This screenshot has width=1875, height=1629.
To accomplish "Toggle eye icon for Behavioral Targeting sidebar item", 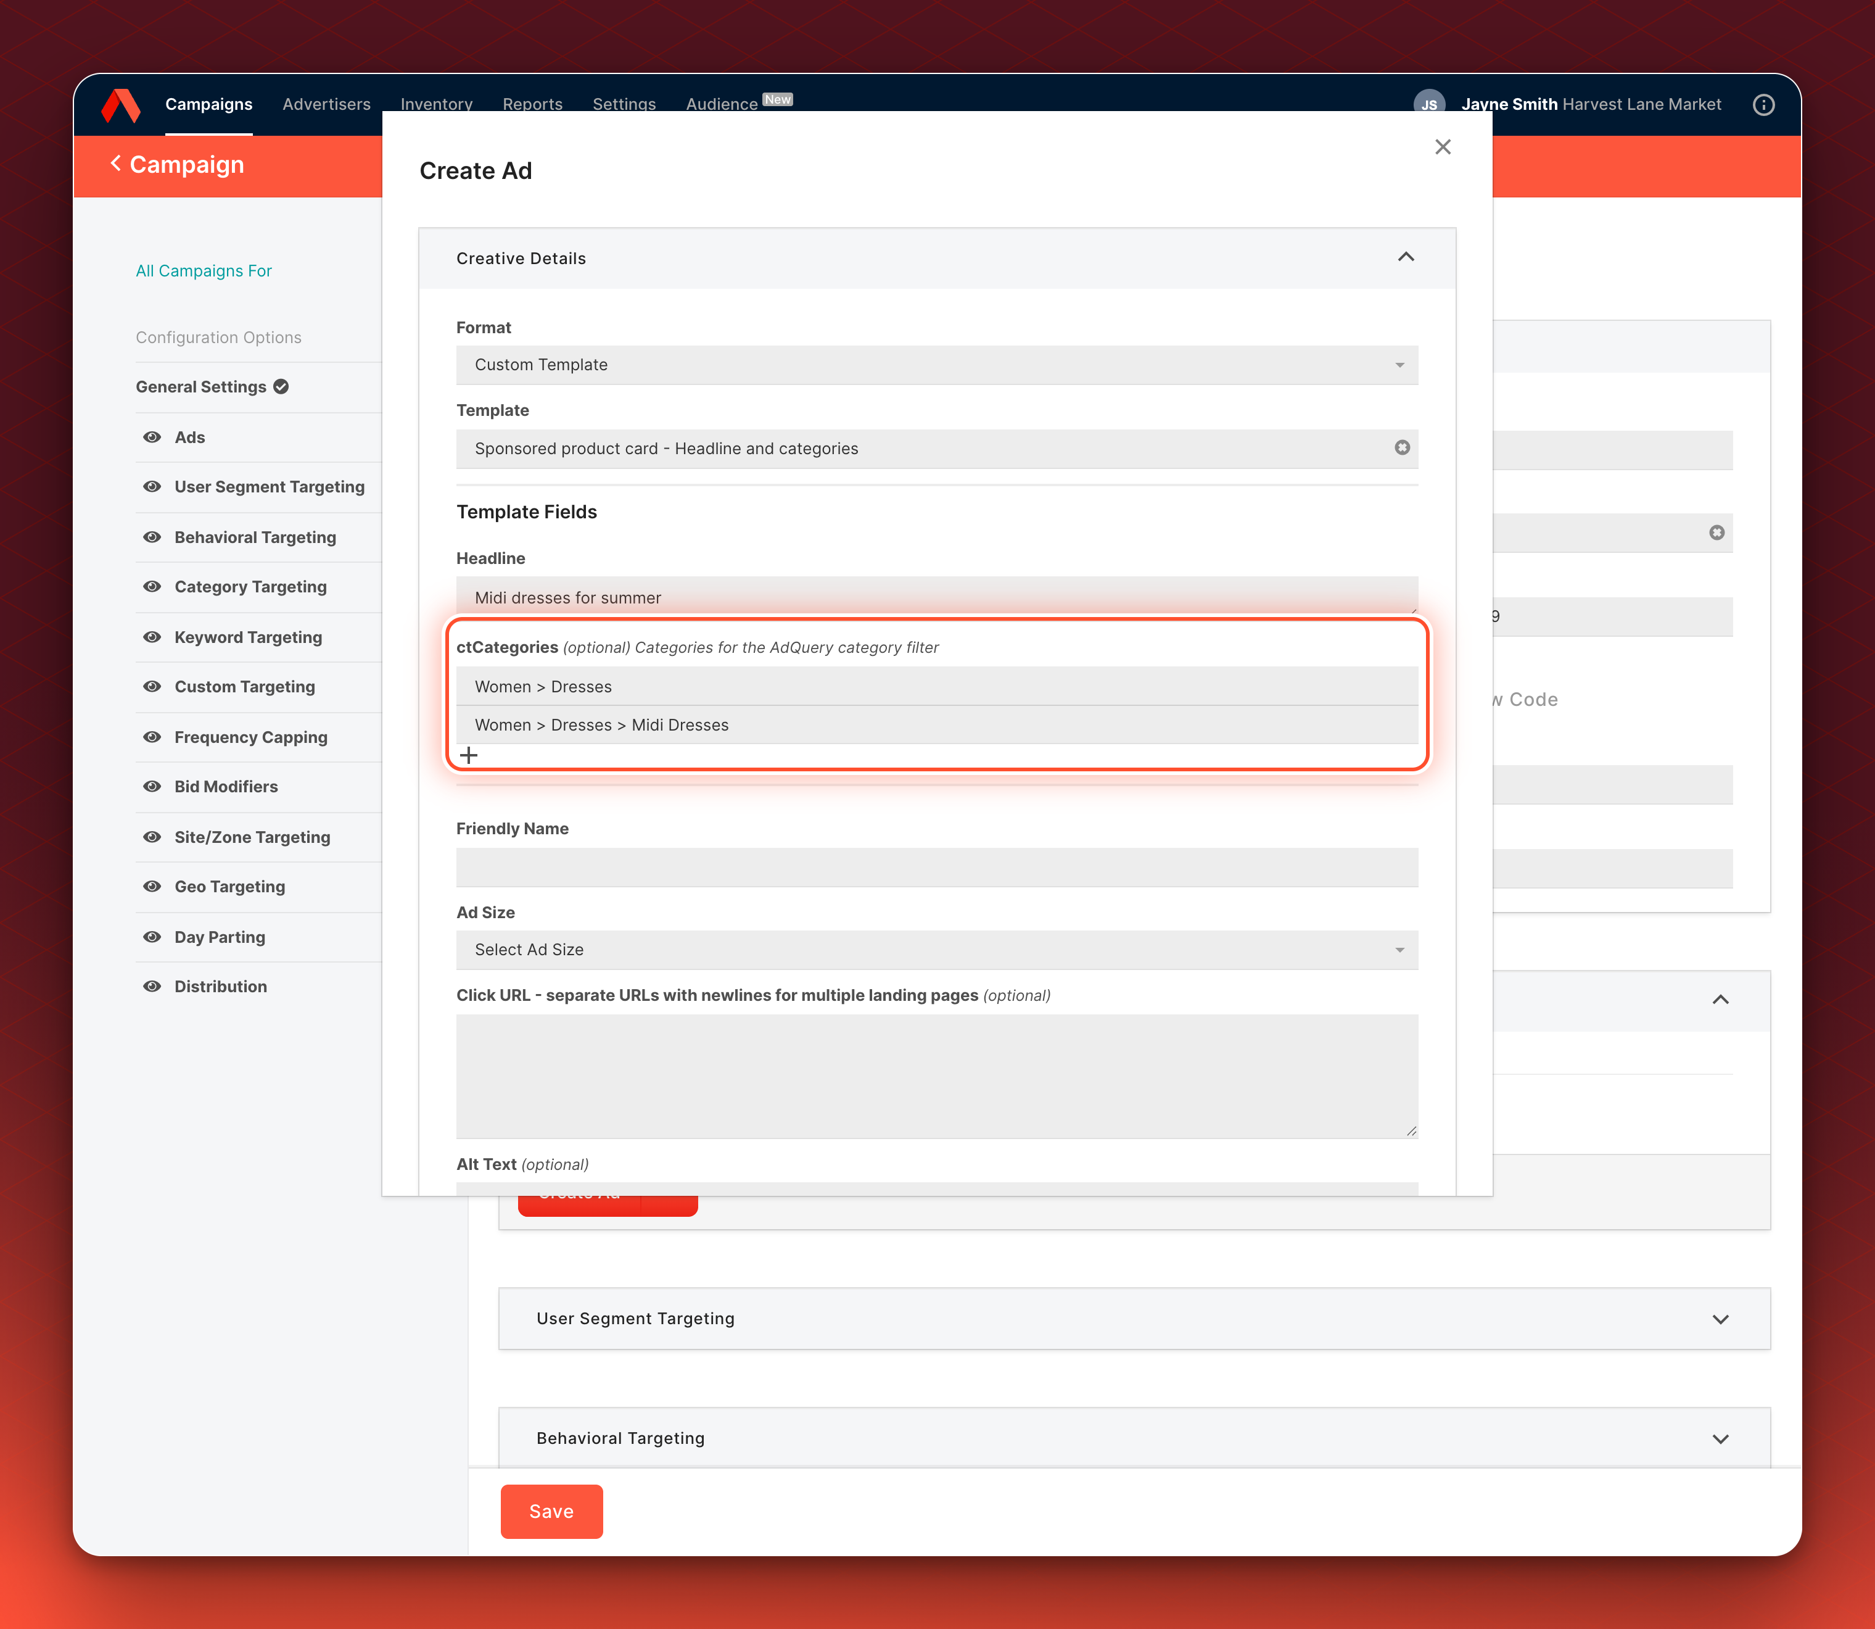I will (152, 537).
